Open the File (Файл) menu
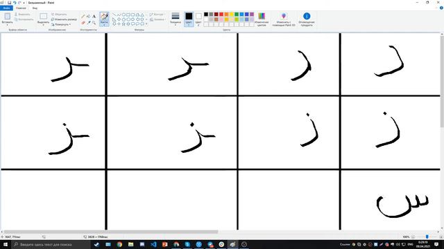The height and width of the screenshot is (249, 444). pyautogui.click(x=6, y=8)
